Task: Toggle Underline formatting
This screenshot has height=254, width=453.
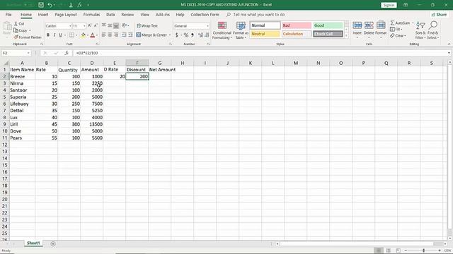Action: (60, 35)
